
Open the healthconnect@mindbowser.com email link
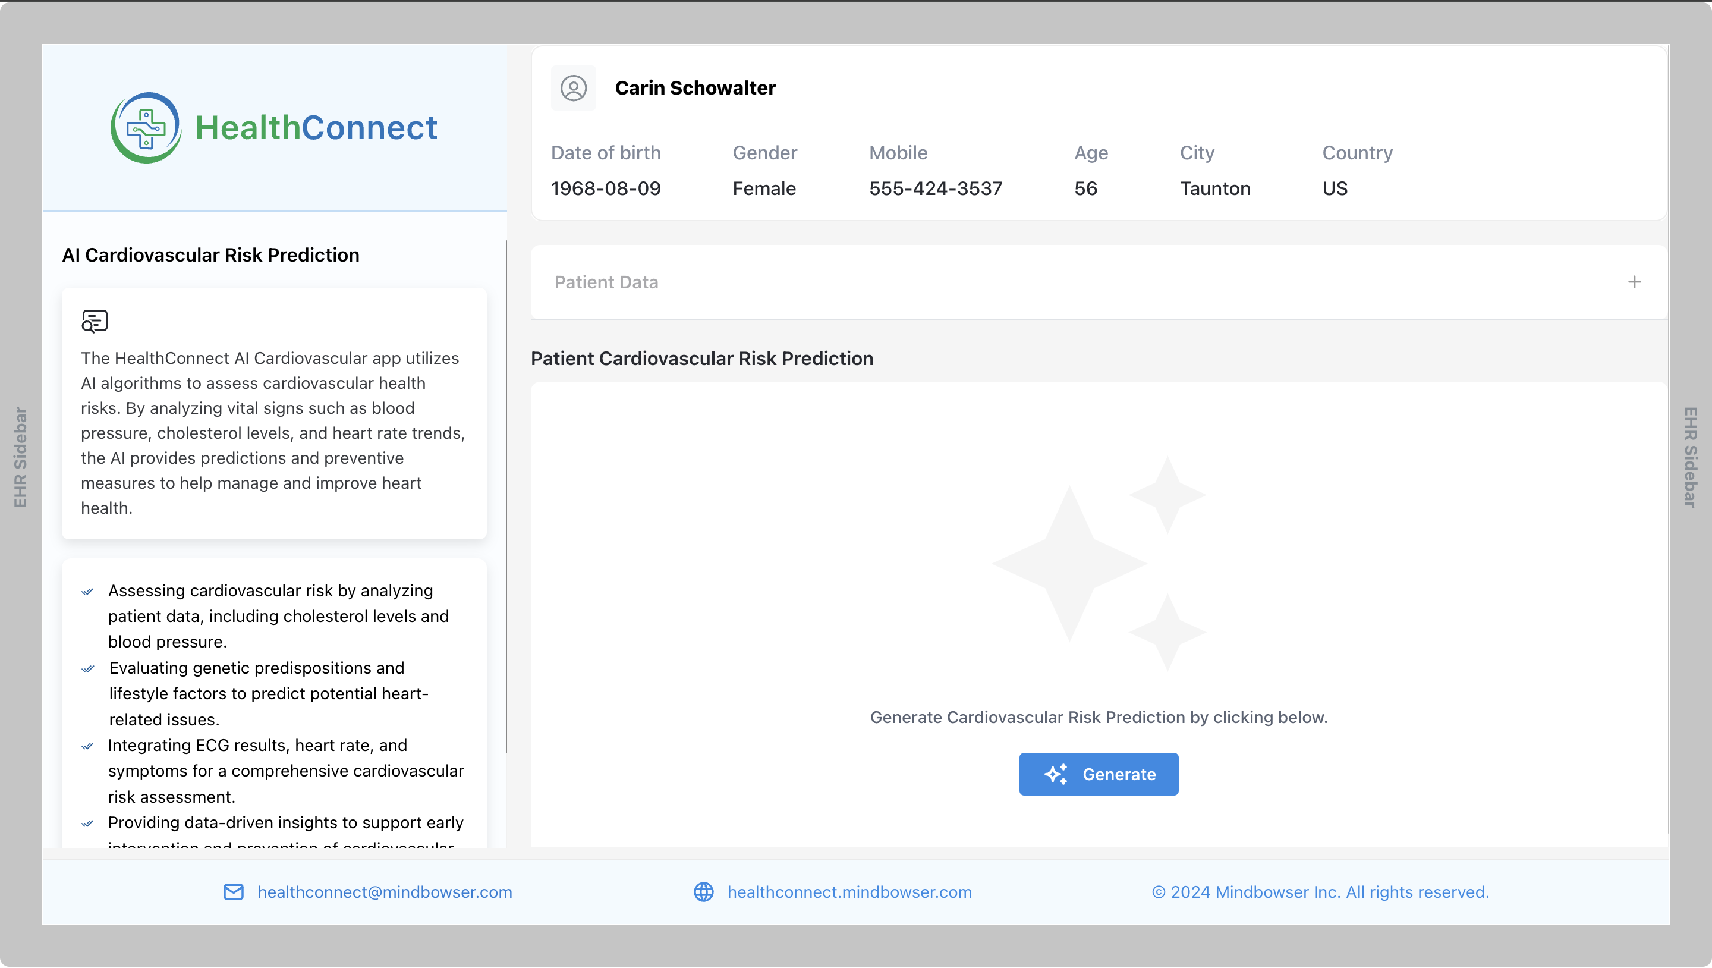click(x=384, y=891)
